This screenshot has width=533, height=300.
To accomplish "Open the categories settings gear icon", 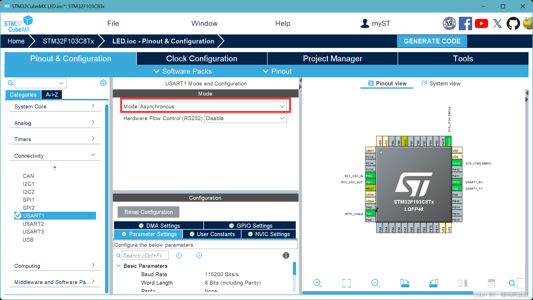I will coord(103,83).
